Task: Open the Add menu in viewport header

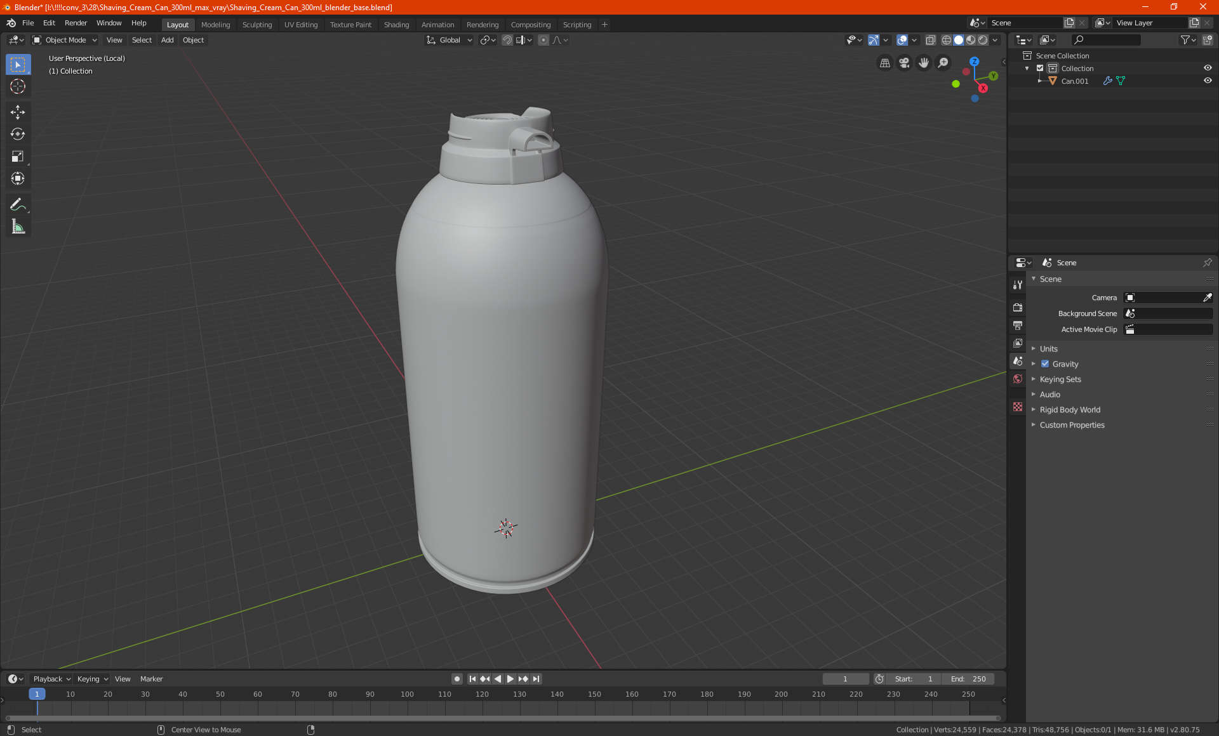Action: click(x=167, y=40)
